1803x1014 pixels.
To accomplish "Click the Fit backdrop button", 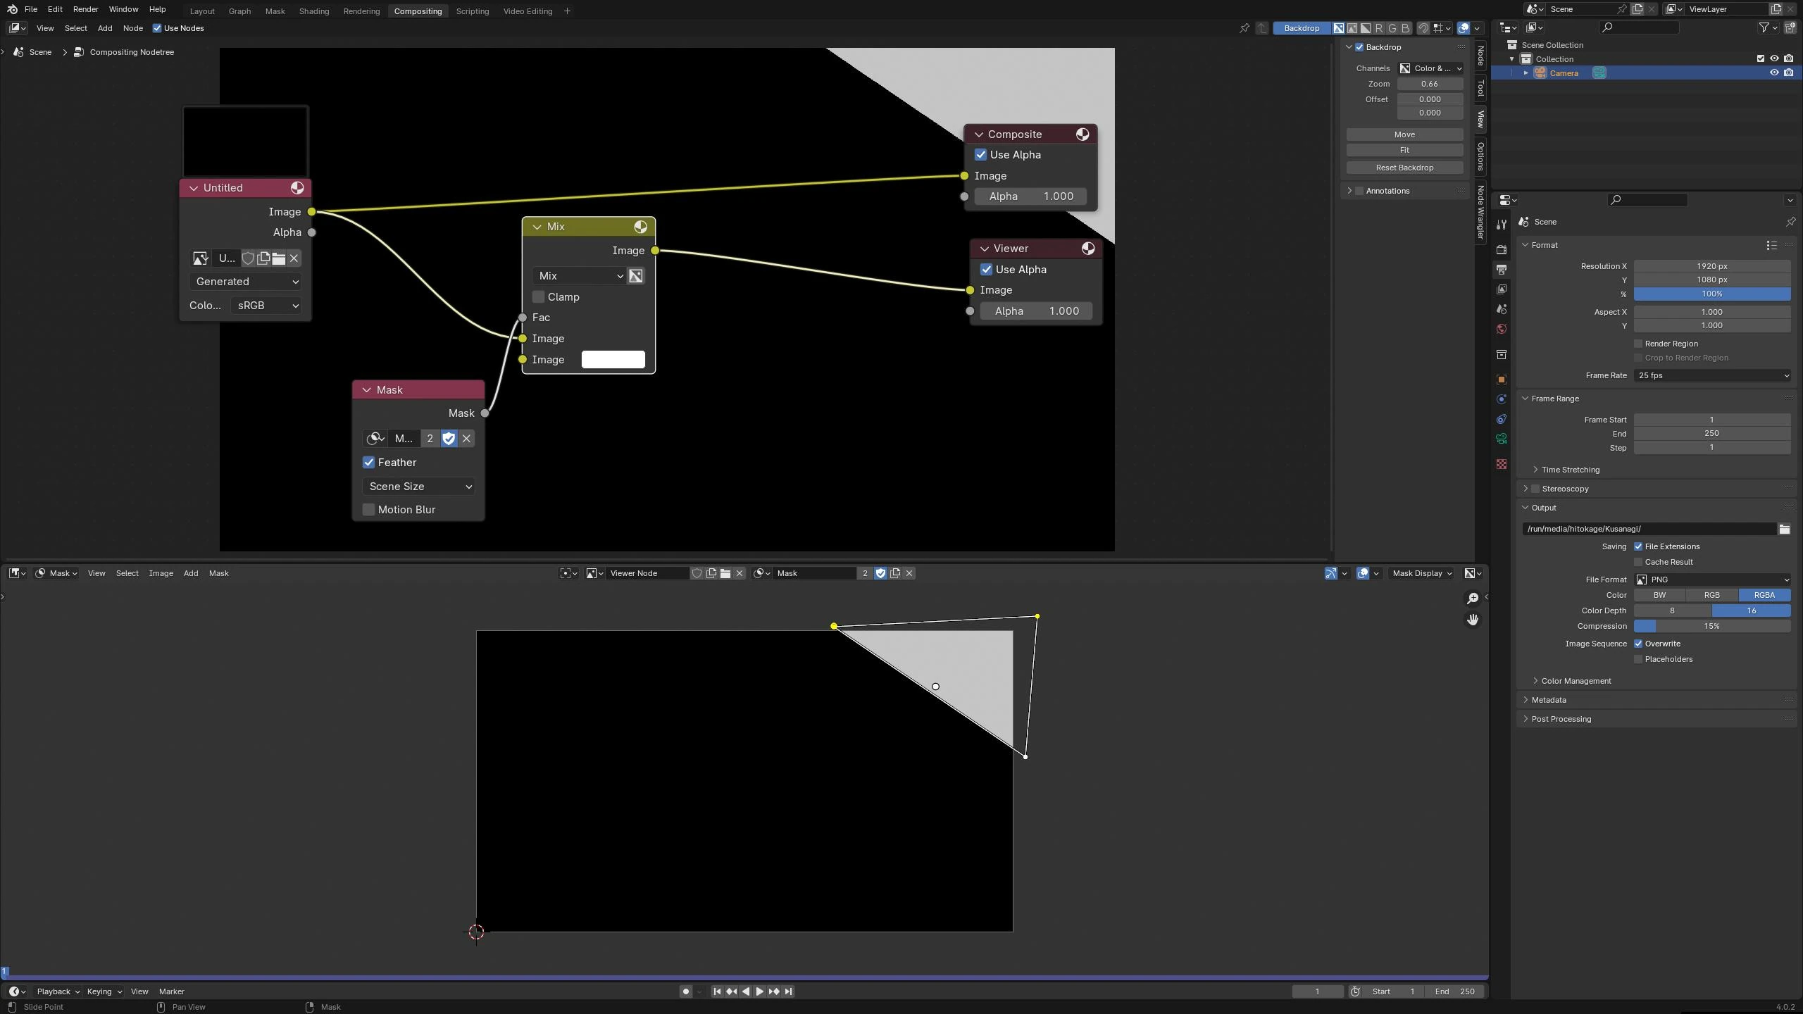I will click(x=1404, y=150).
